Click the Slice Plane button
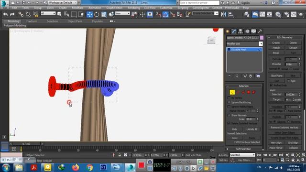306x172 pixels. point(276,75)
